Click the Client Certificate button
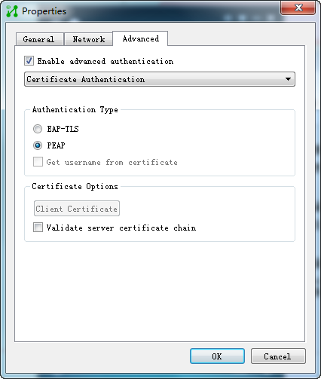 click(77, 209)
